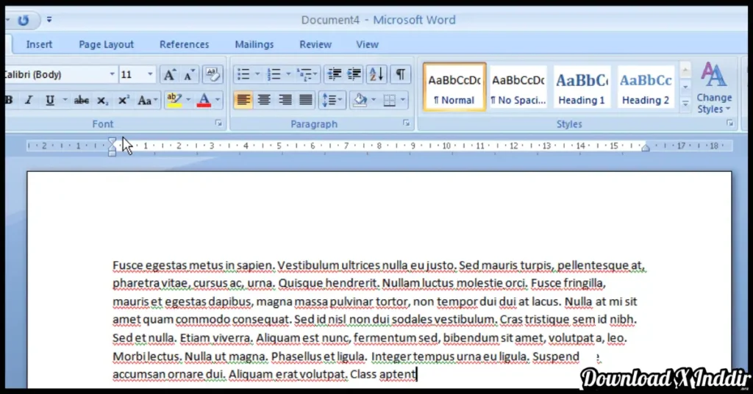Select Align Text Left
Screen dimensions: 753x394
[x=243, y=100]
